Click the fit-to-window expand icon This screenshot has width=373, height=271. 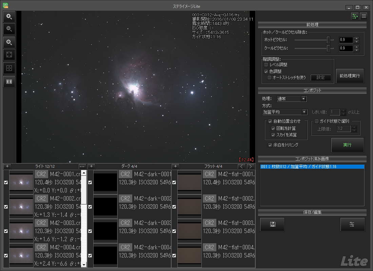click(x=9, y=55)
